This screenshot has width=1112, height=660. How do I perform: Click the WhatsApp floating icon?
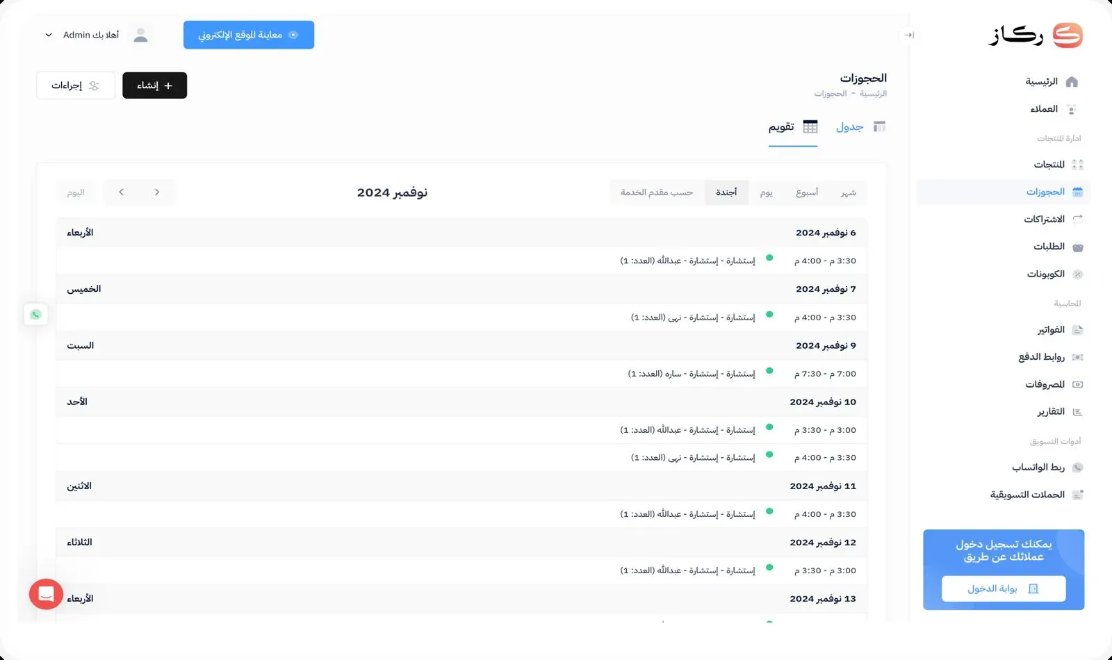[35, 315]
